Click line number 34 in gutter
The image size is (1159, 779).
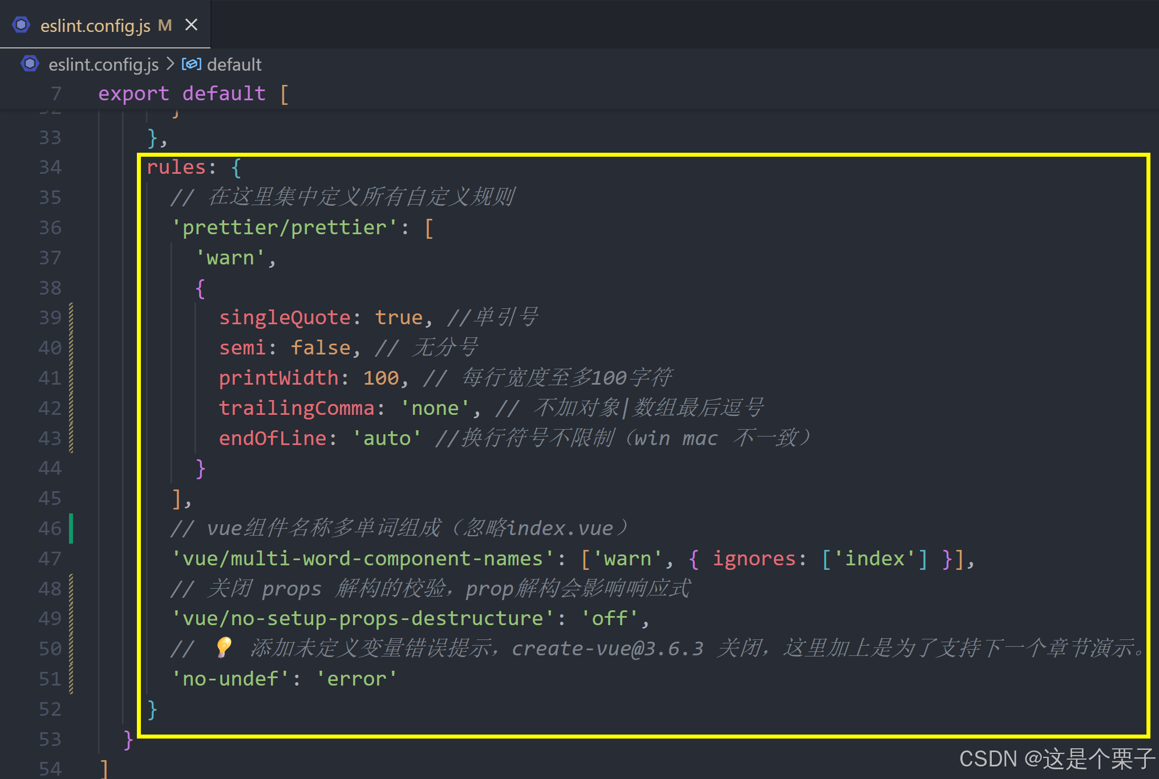tap(50, 167)
